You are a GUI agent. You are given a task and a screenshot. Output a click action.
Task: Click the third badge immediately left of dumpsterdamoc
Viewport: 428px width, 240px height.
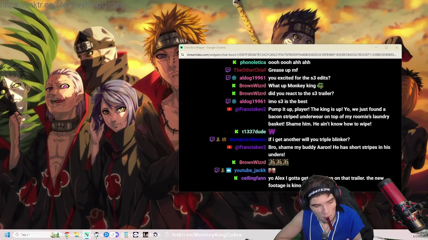(x=224, y=139)
